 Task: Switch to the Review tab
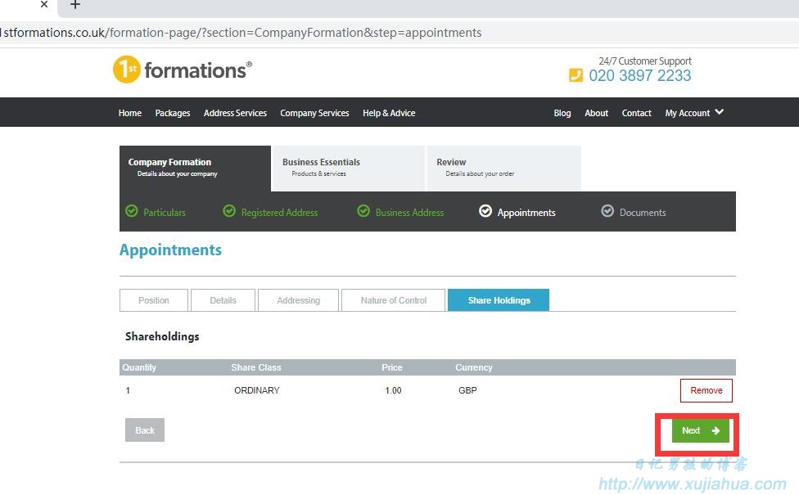coord(503,168)
